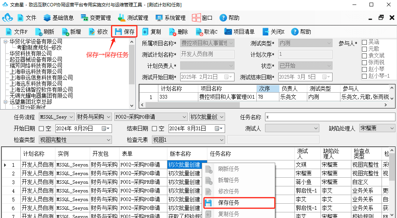Open the 测试管理 menu

tap(133, 18)
